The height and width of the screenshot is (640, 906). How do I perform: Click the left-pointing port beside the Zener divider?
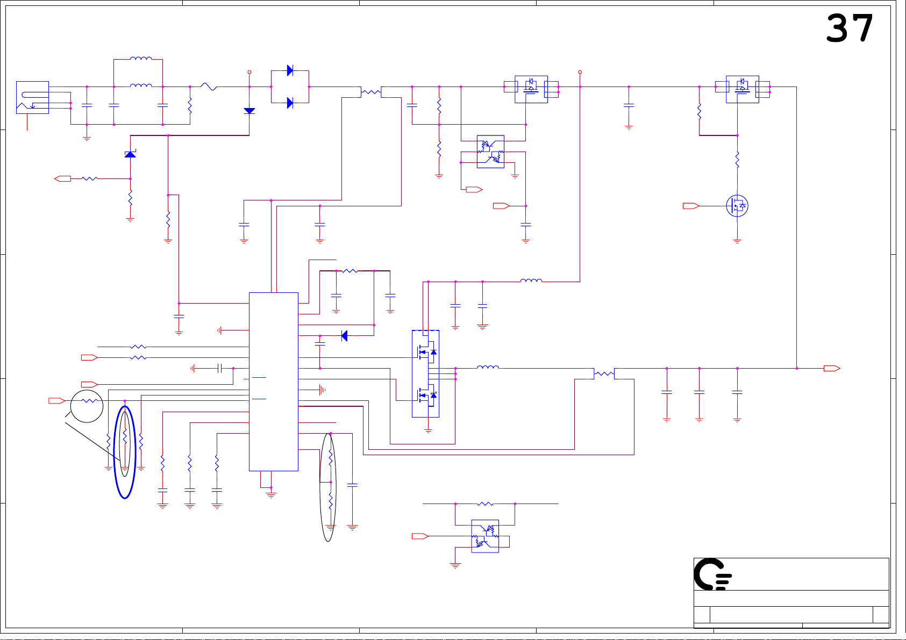tap(63, 178)
